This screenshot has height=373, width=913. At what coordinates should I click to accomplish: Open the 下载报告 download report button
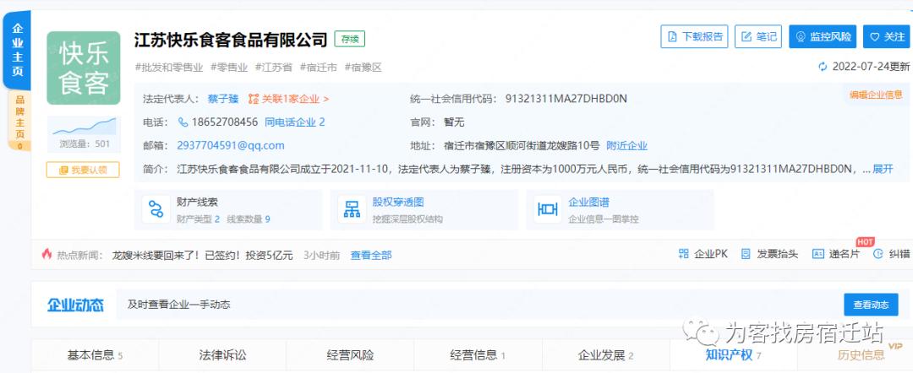pyautogui.click(x=694, y=36)
